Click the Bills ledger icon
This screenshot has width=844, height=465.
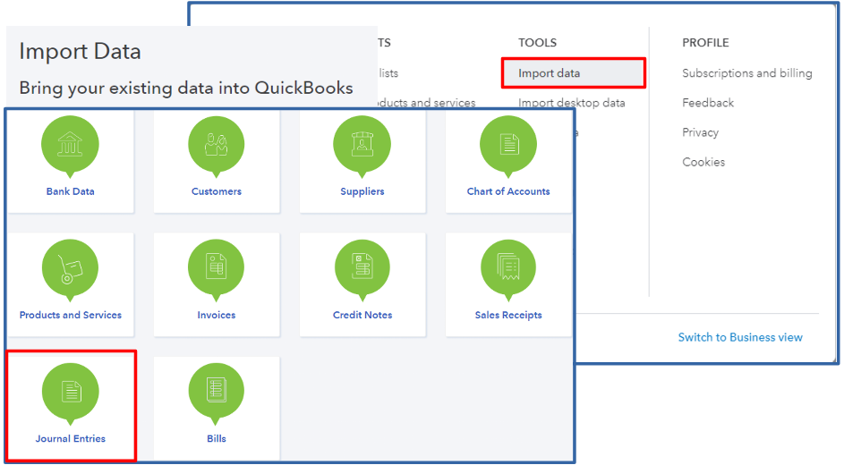coord(217,392)
